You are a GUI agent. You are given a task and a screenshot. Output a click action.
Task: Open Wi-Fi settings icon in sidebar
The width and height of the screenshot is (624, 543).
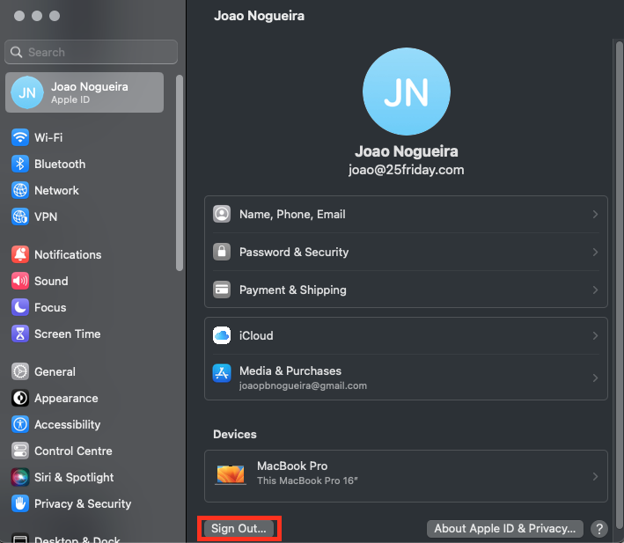point(20,137)
